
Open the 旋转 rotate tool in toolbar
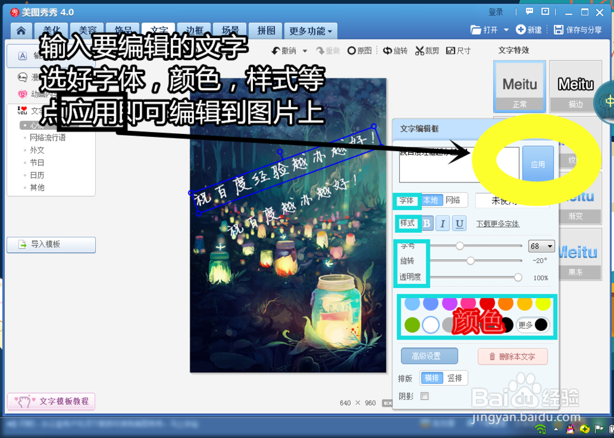[x=395, y=50]
